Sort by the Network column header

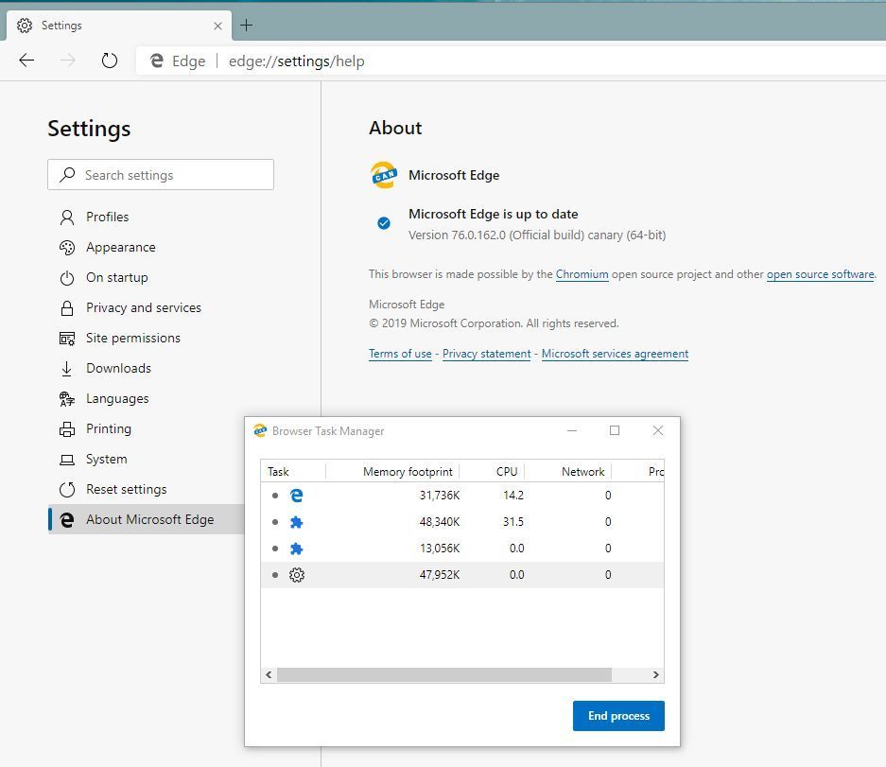point(569,471)
